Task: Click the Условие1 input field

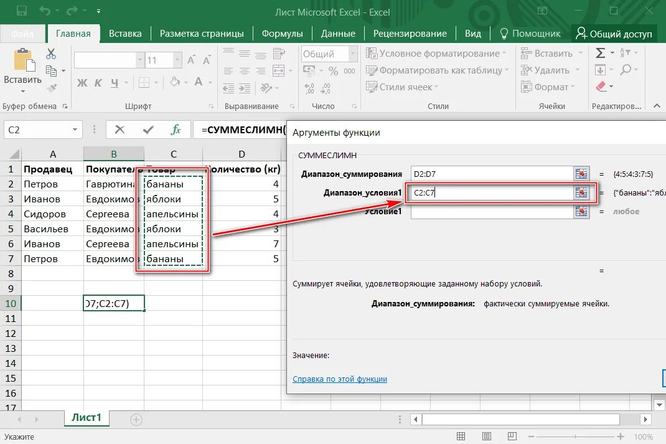Action: (x=492, y=211)
